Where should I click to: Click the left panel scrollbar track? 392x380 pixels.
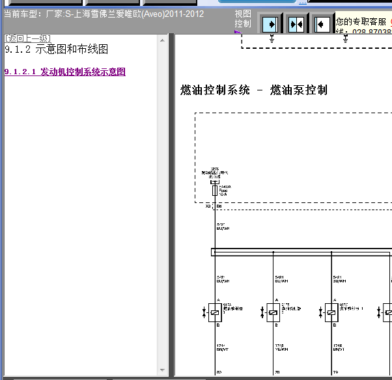click(x=162, y=205)
